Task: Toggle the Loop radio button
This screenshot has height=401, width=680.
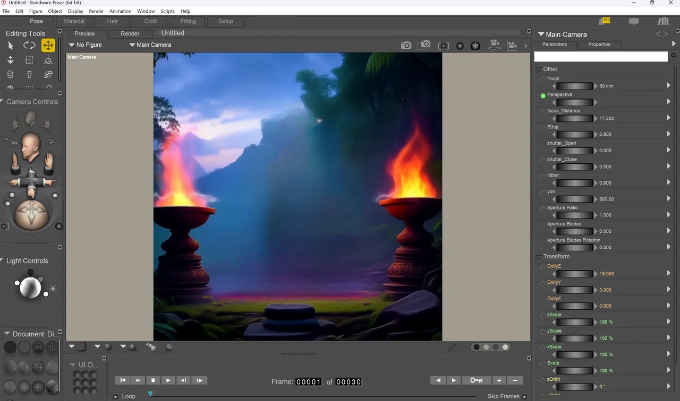Action: pos(116,396)
